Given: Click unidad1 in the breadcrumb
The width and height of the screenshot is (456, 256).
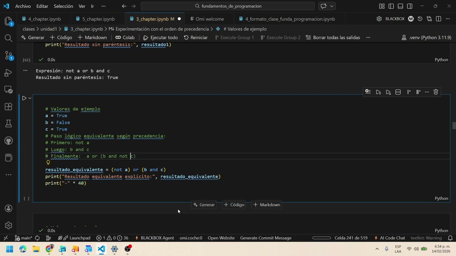Looking at the screenshot, I should [49, 29].
